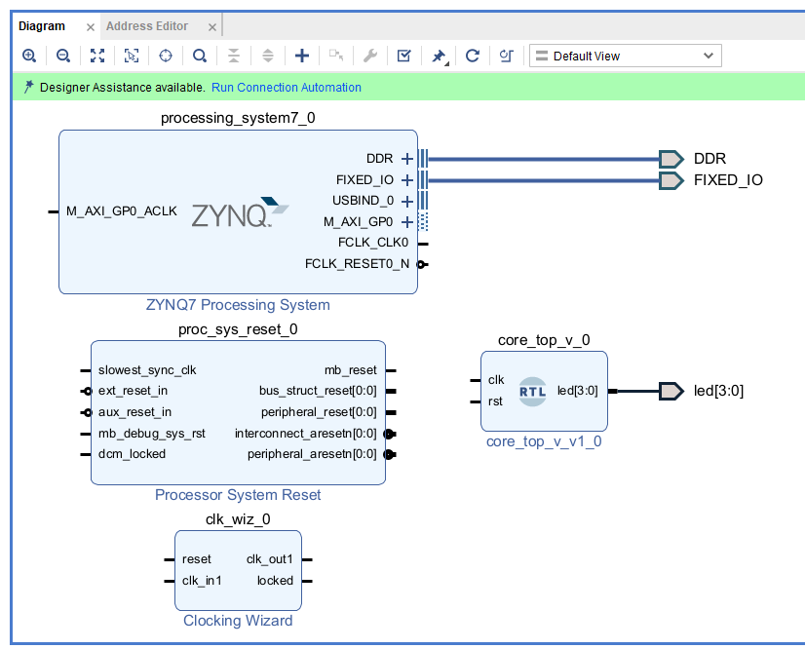805x649 pixels.
Task: Click the led[3:0] external output port
Action: (x=671, y=391)
